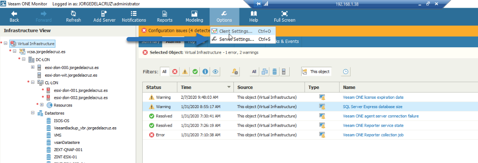Collapse the Datastores node

(33, 113)
